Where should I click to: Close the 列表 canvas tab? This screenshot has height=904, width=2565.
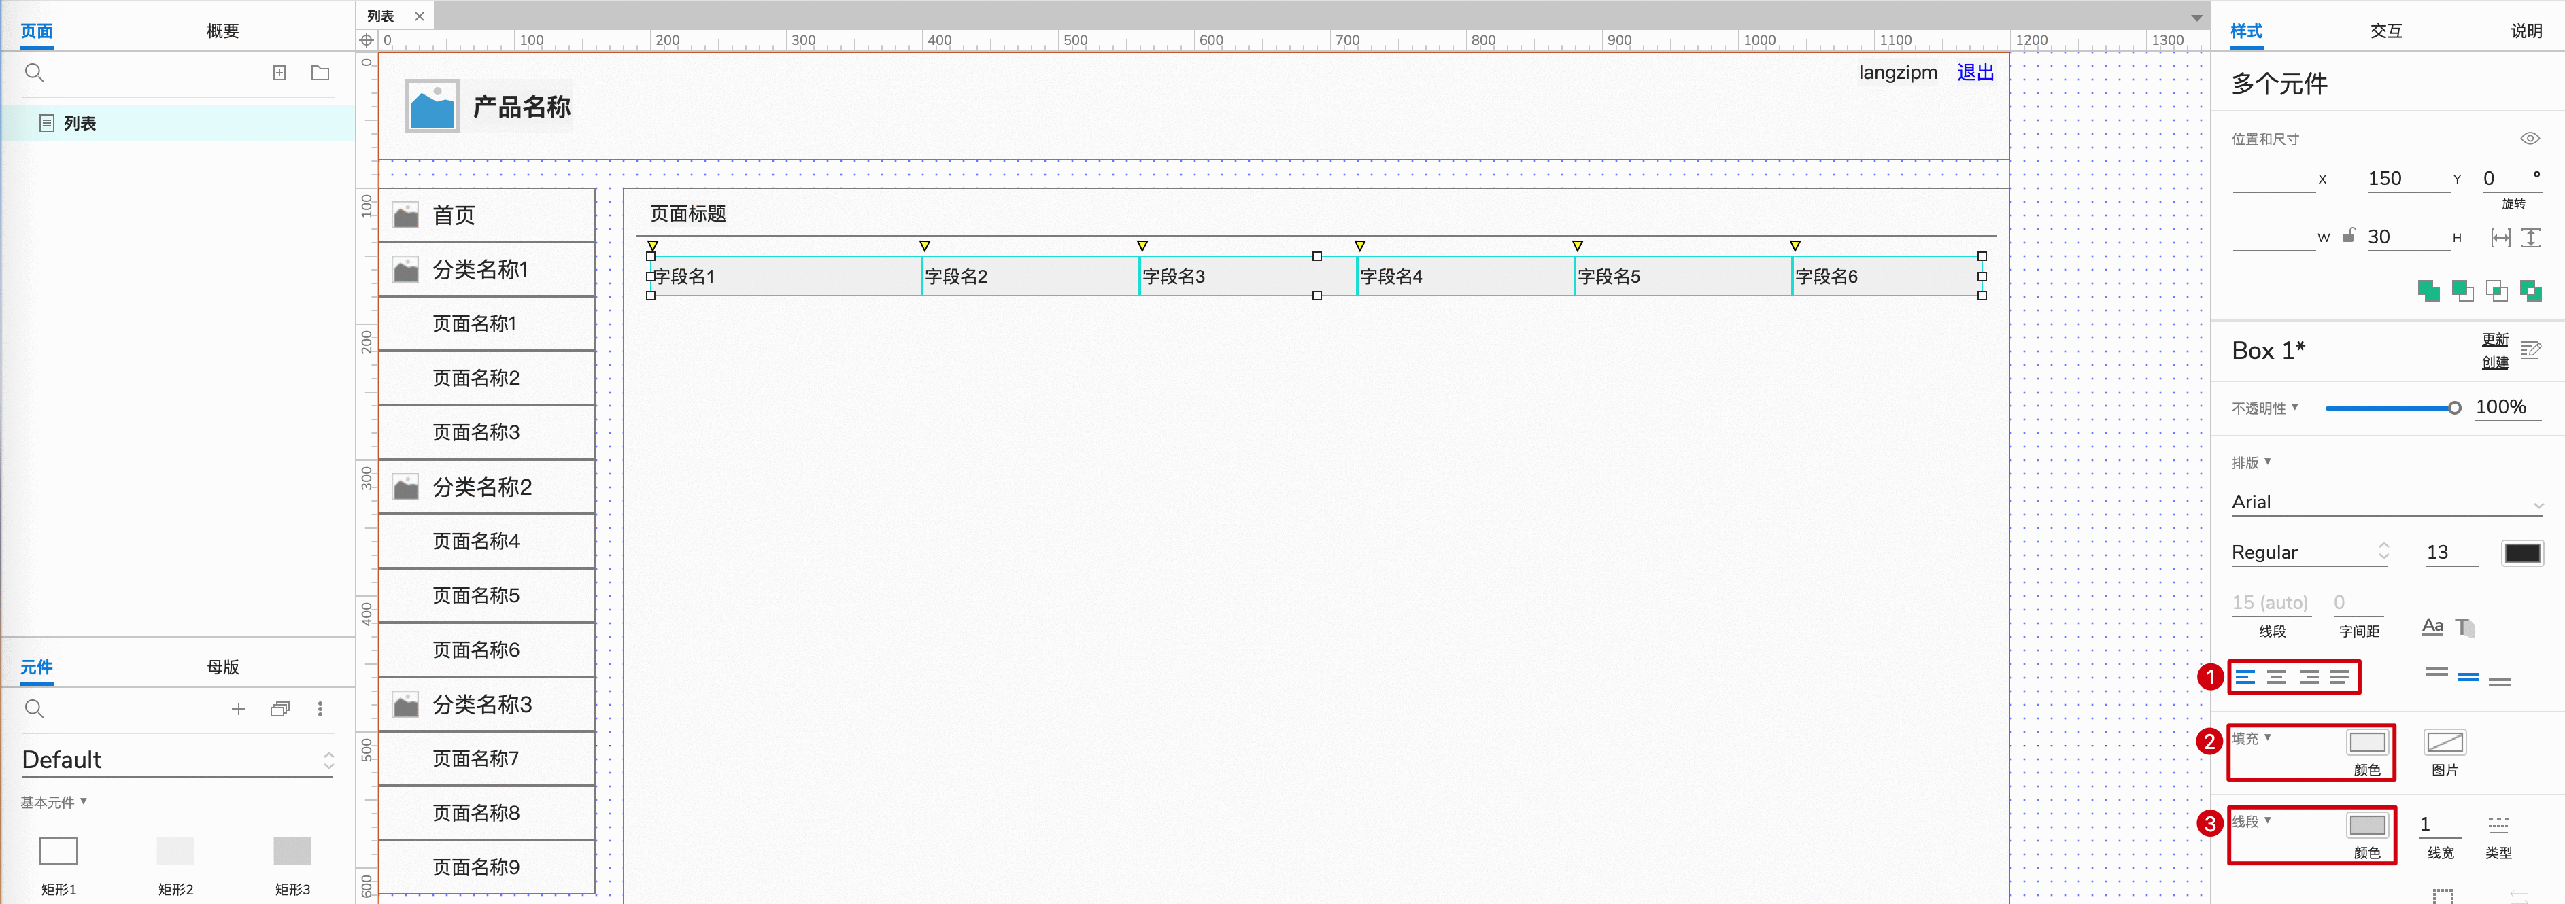coord(419,16)
